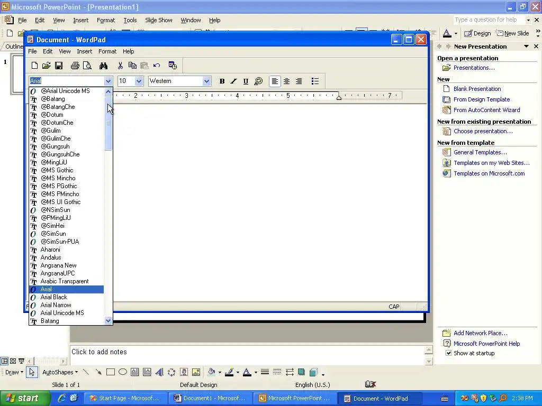The image size is (542, 406).
Task: Click the New Slide button
Action: [x=512, y=33]
